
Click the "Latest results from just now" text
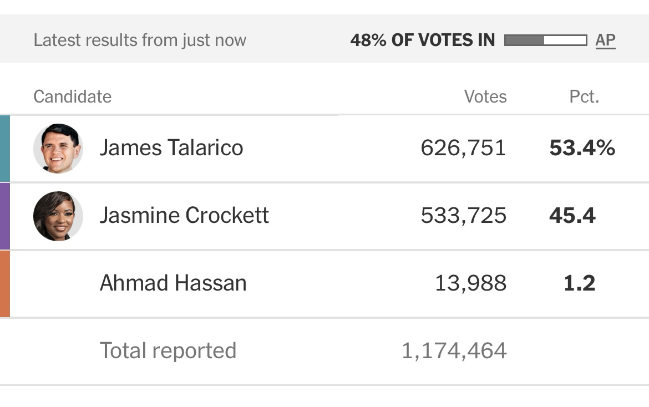click(140, 40)
